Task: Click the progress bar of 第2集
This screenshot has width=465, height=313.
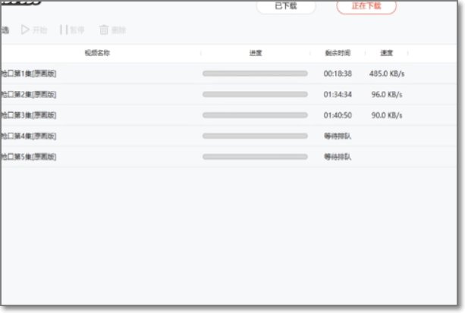Action: (255, 94)
